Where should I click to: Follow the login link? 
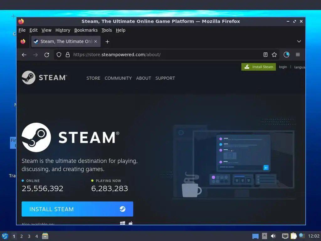[x=283, y=67]
